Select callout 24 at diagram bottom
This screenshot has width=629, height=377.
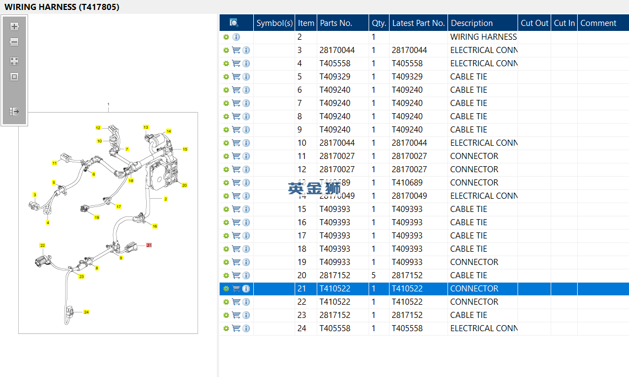tap(86, 312)
